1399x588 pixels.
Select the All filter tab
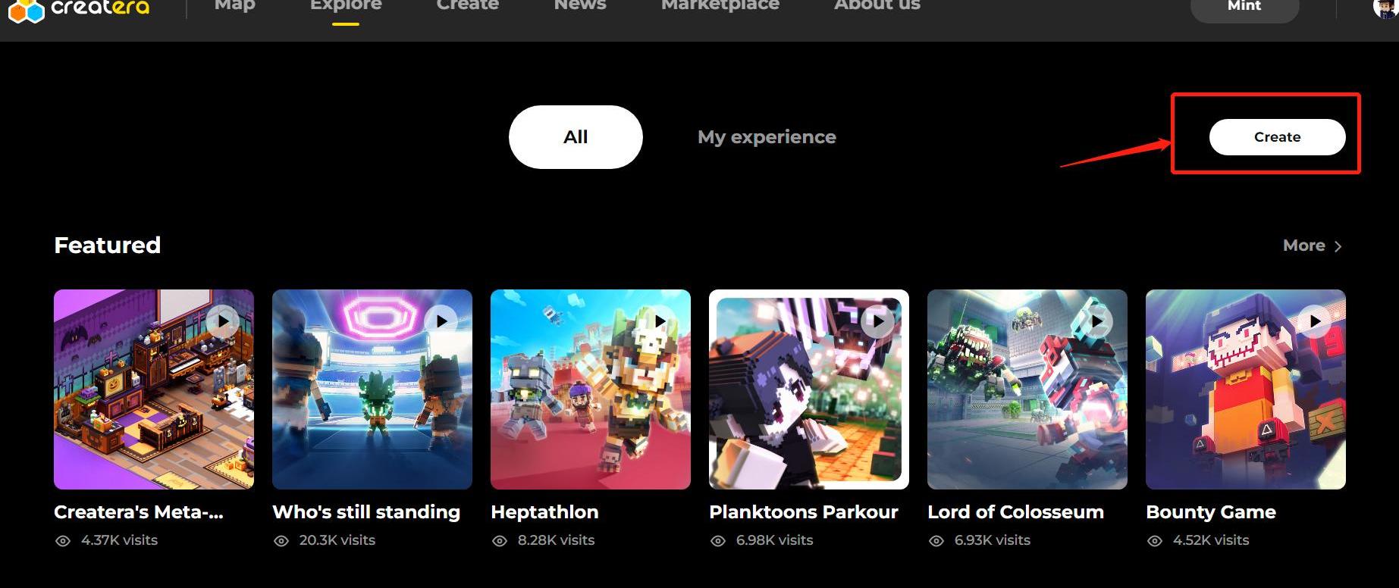[x=576, y=137]
